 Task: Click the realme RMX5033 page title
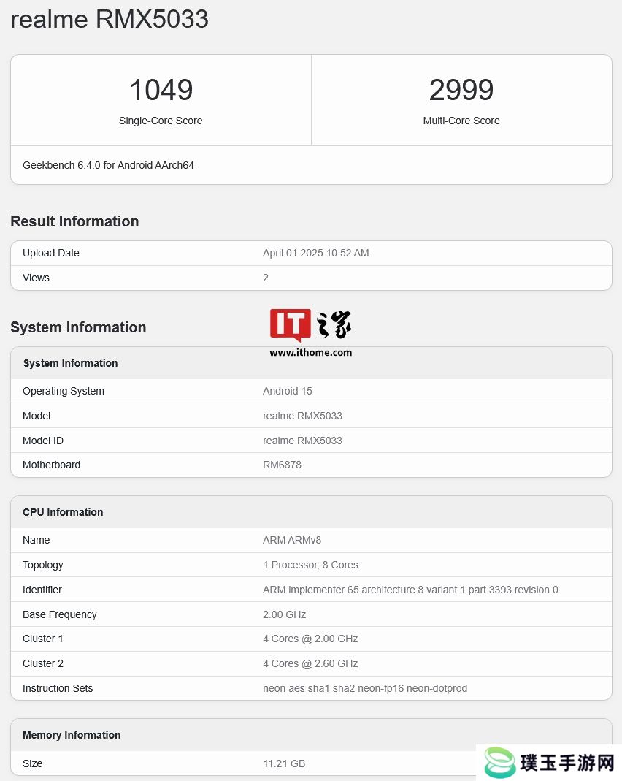pyautogui.click(x=110, y=20)
